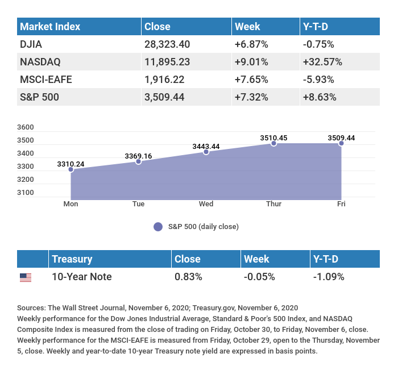The width and height of the screenshot is (398, 374).
Task: Click the MSCI-EAFE row label
Action: coord(45,80)
